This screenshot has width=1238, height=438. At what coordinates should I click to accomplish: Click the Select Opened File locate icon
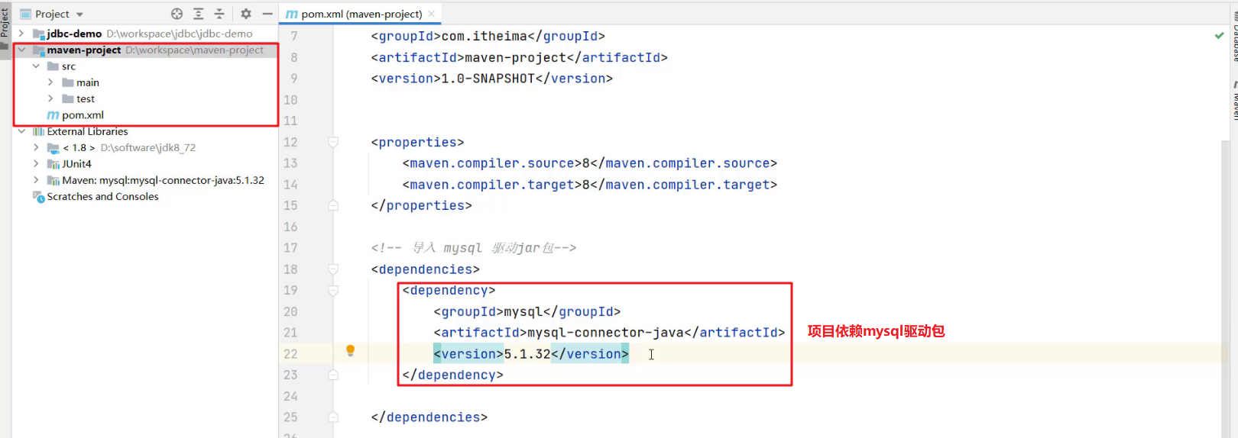(x=177, y=14)
